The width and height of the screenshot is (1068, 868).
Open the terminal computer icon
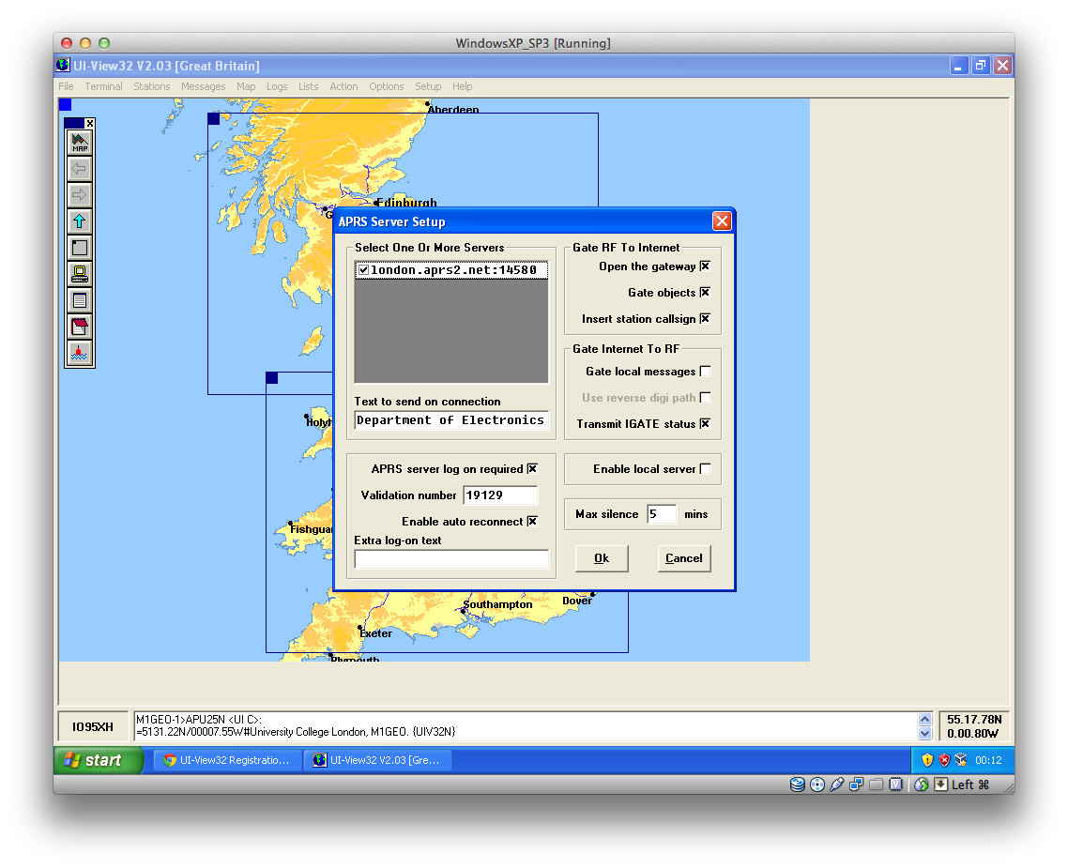tap(80, 274)
